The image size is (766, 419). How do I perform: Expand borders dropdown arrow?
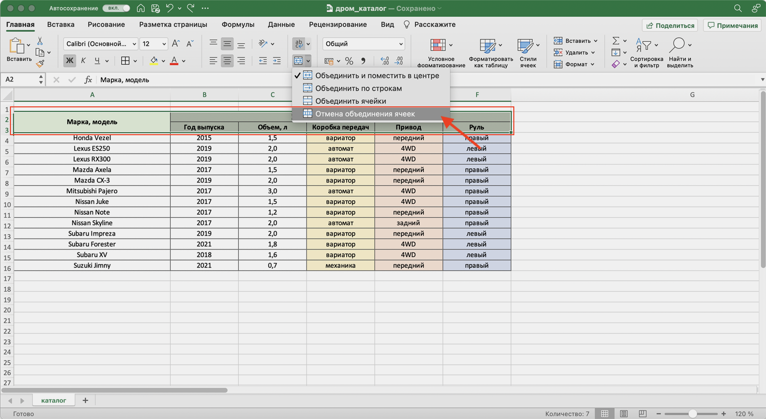tap(135, 61)
